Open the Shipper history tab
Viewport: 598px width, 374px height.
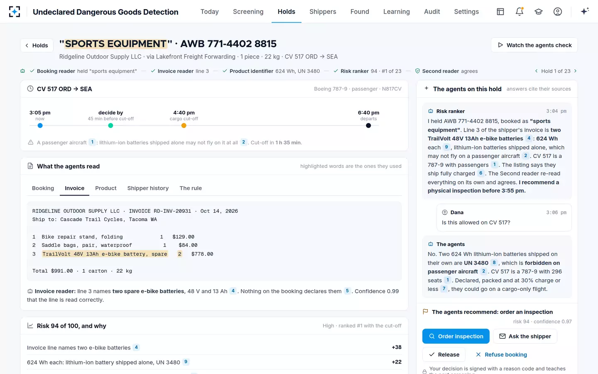(x=148, y=188)
